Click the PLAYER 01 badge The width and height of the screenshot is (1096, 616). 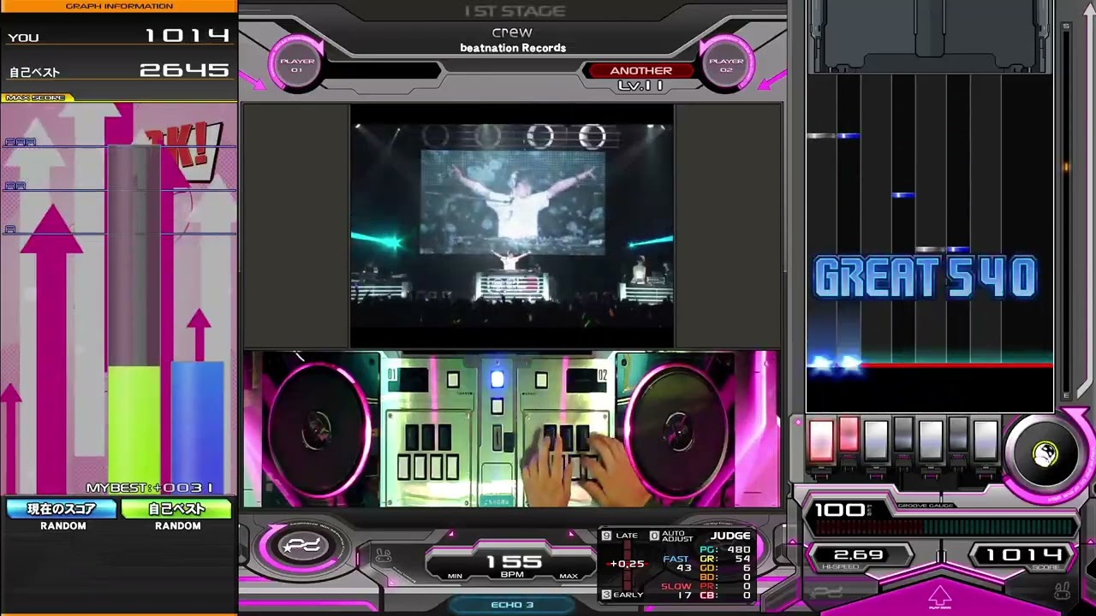click(x=297, y=65)
